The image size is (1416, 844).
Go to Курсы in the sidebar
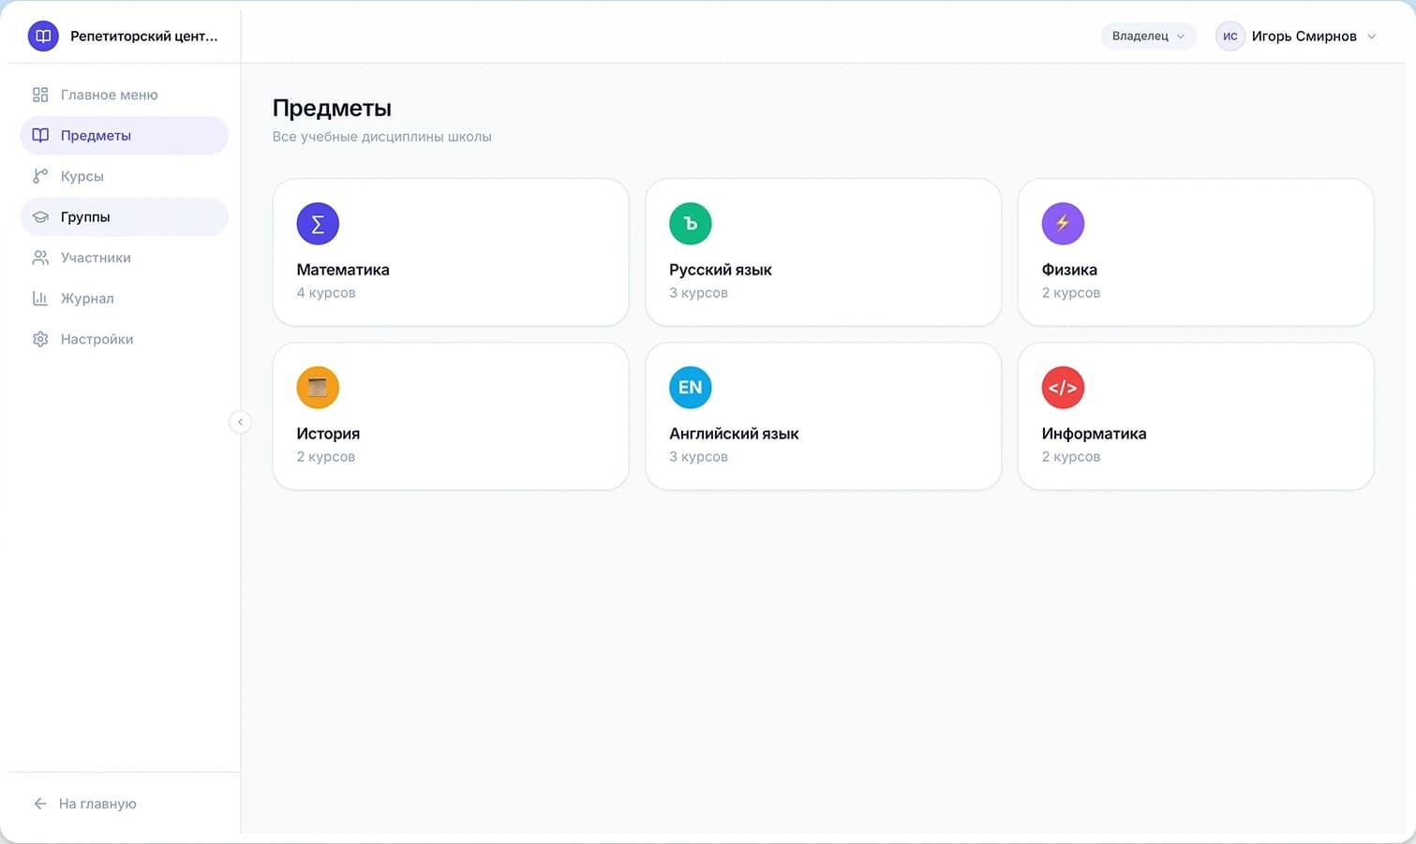[x=124, y=176]
